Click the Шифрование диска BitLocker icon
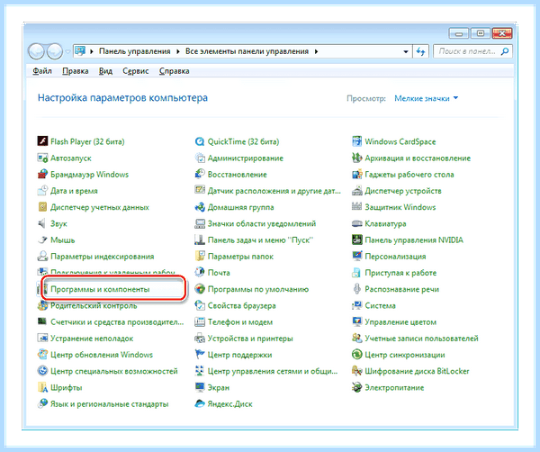This screenshot has height=452, width=540. [x=356, y=371]
